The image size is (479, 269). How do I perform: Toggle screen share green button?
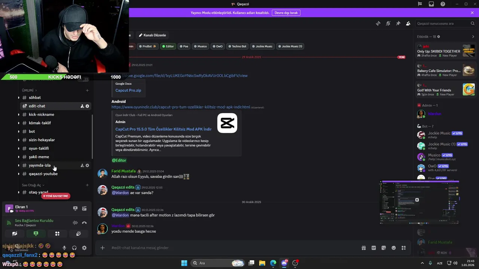(x=36, y=234)
